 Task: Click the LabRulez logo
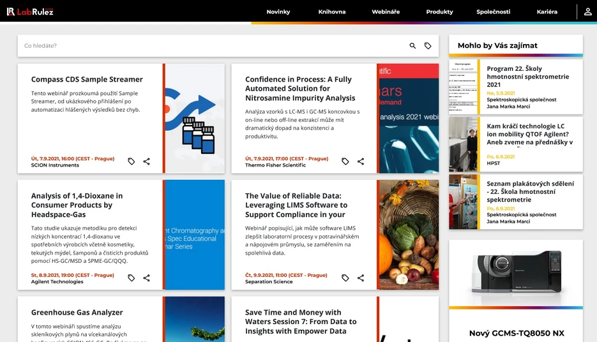pos(30,11)
